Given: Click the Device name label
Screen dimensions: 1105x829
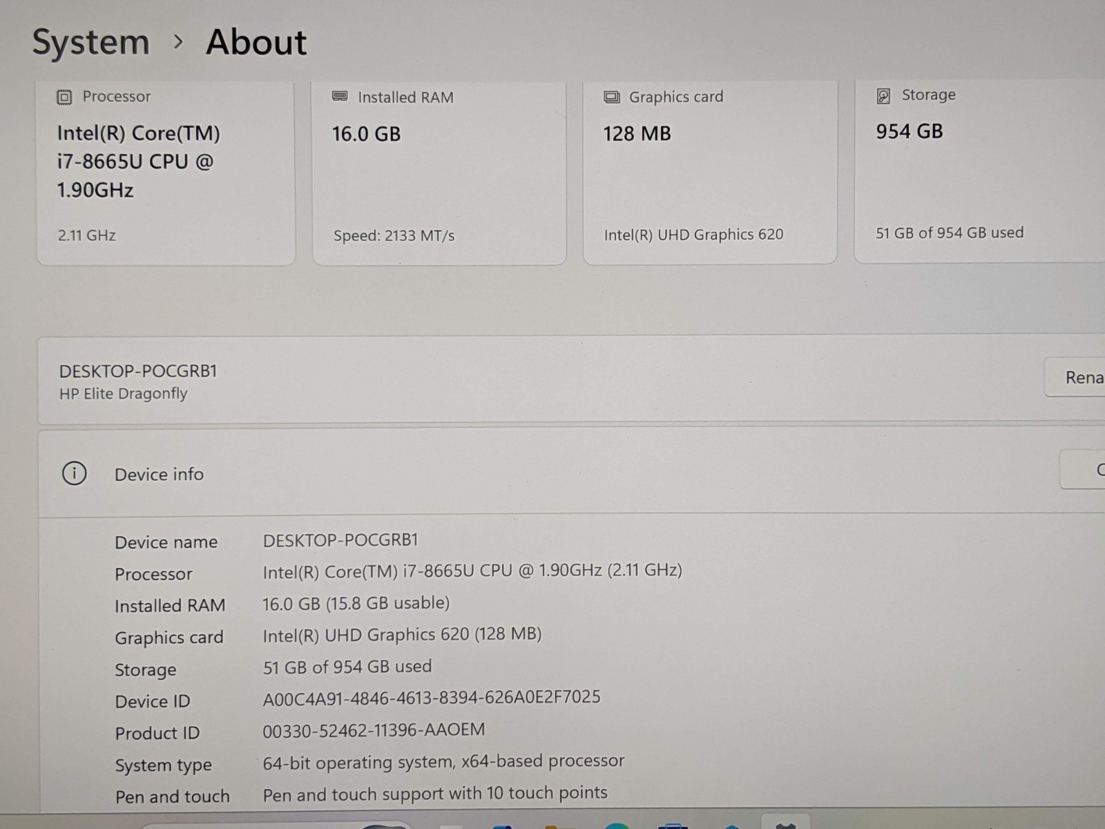Looking at the screenshot, I should coord(166,542).
